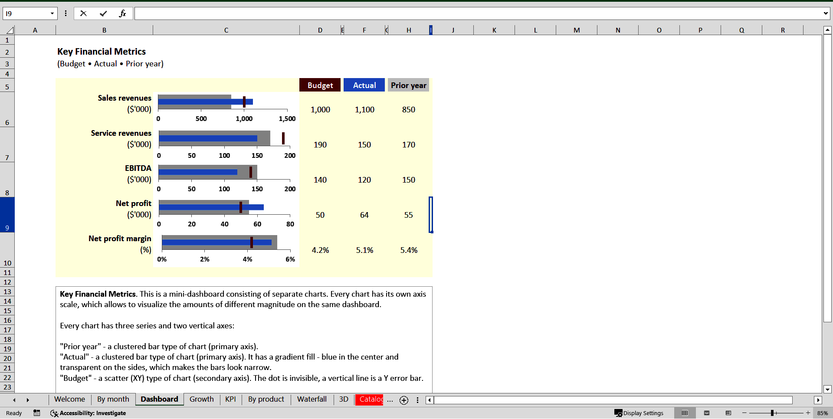Switch to the Welcome sheet tab
This screenshot has width=833, height=419.
(69, 399)
